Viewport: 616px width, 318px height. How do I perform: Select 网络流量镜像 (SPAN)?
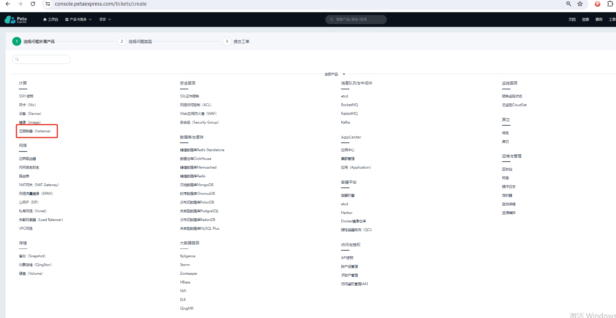point(36,193)
